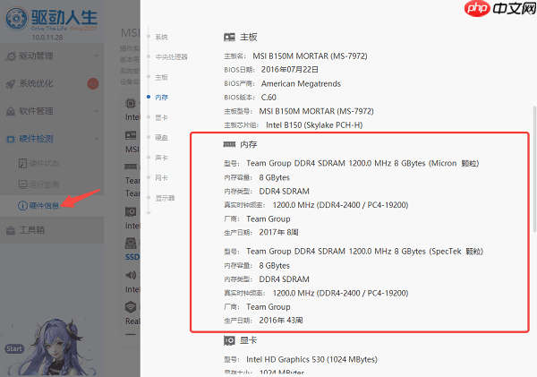The width and height of the screenshot is (537, 377).
Task: Click the MSI B150M MORTAR 主板名 value
Action: click(310, 56)
